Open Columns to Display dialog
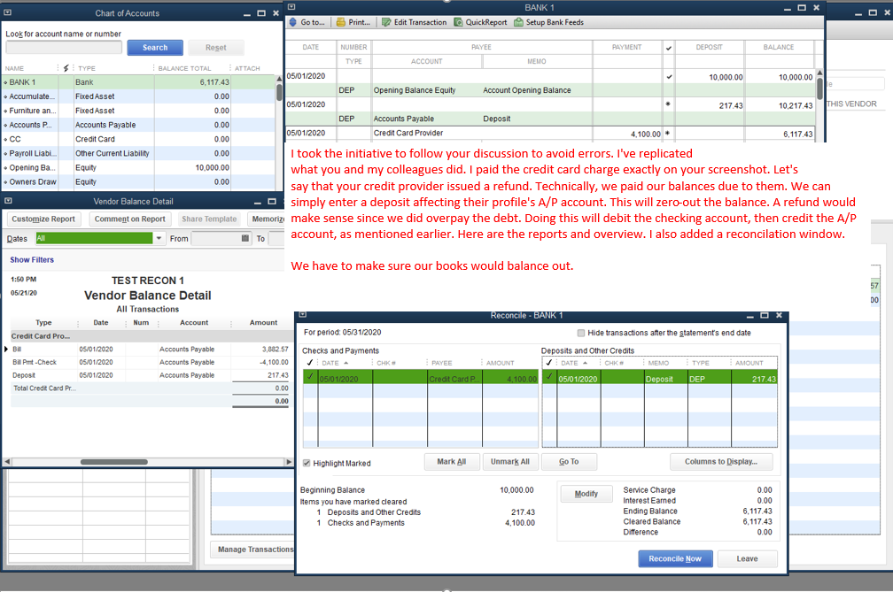Image resolution: width=893 pixels, height=592 pixels. (x=721, y=462)
